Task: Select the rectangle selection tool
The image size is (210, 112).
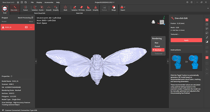Action: click(207, 24)
